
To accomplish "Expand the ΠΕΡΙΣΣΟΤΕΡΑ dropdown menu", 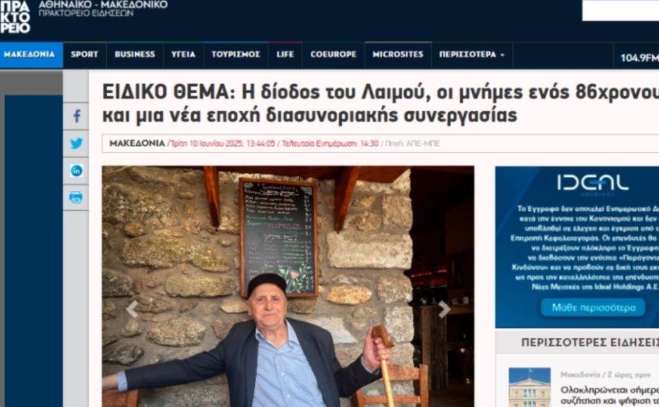I will [472, 55].
